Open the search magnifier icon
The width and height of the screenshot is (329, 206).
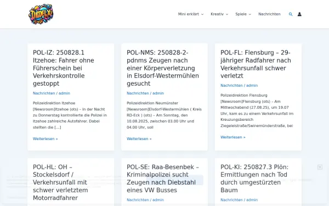pos(291,14)
